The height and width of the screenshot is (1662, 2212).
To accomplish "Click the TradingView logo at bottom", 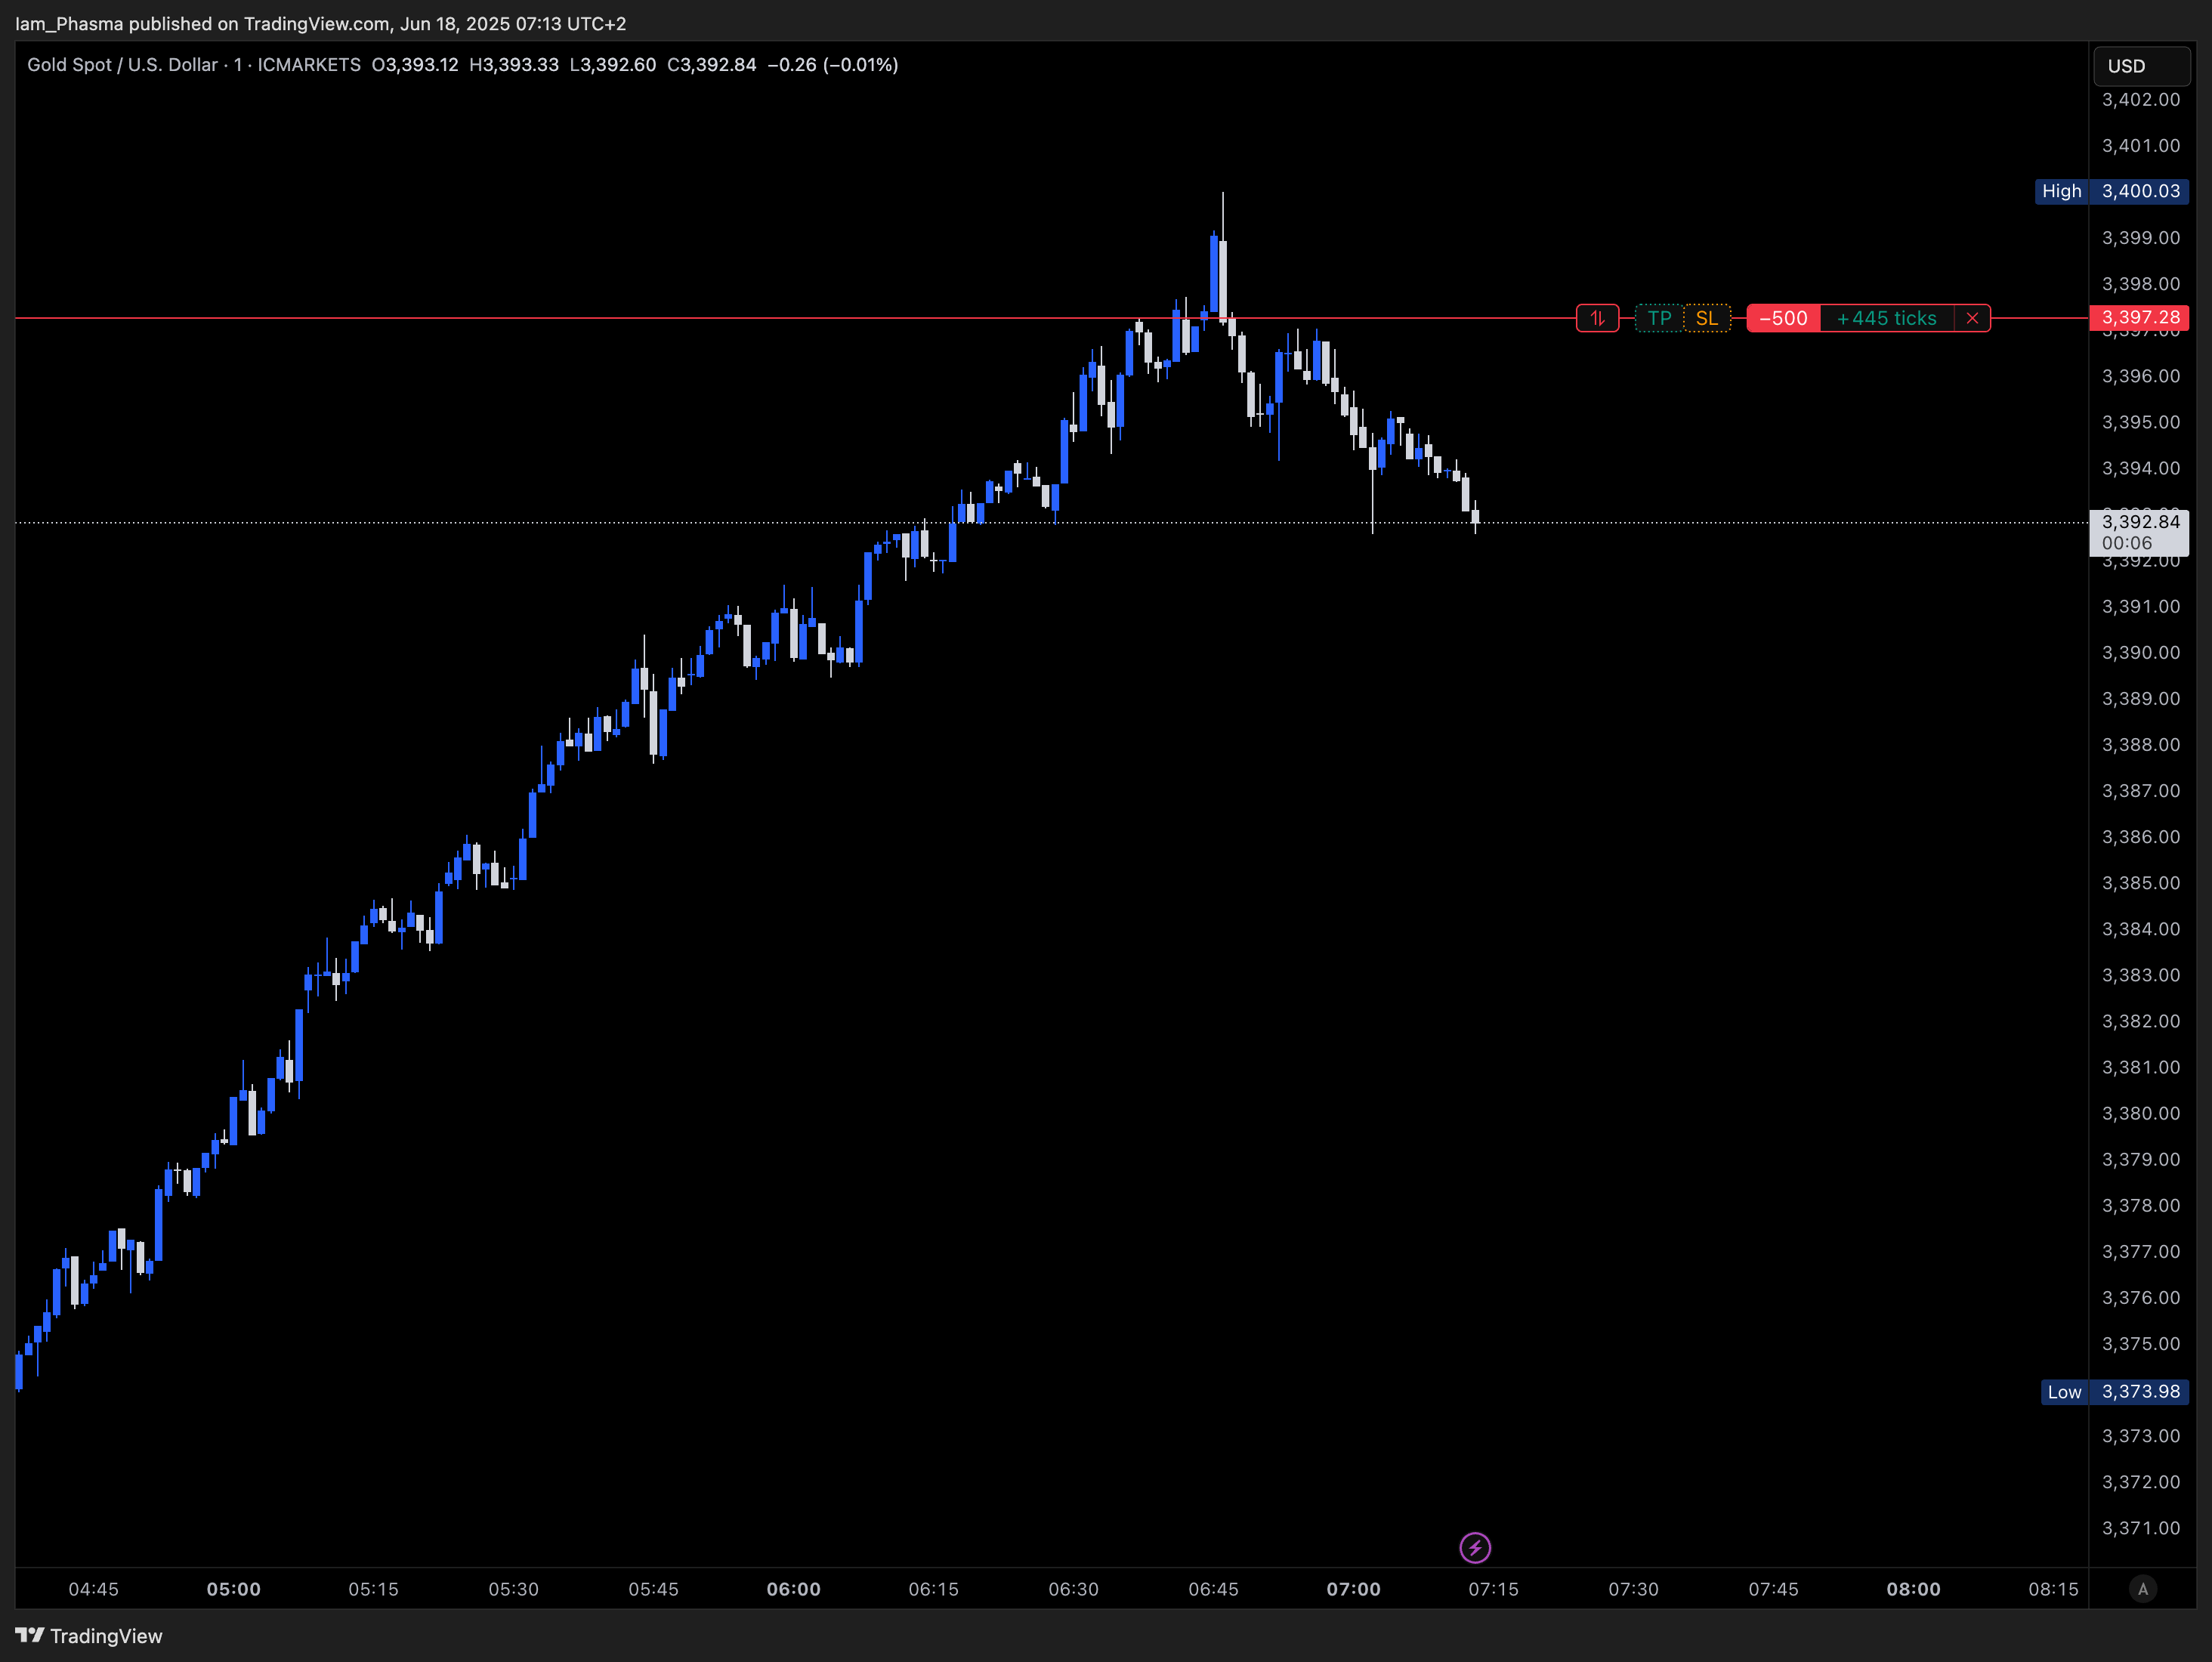I will tap(88, 1636).
